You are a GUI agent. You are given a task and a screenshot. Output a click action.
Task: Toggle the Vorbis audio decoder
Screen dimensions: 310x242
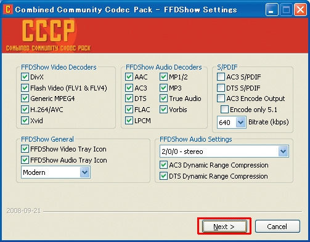click(x=163, y=110)
